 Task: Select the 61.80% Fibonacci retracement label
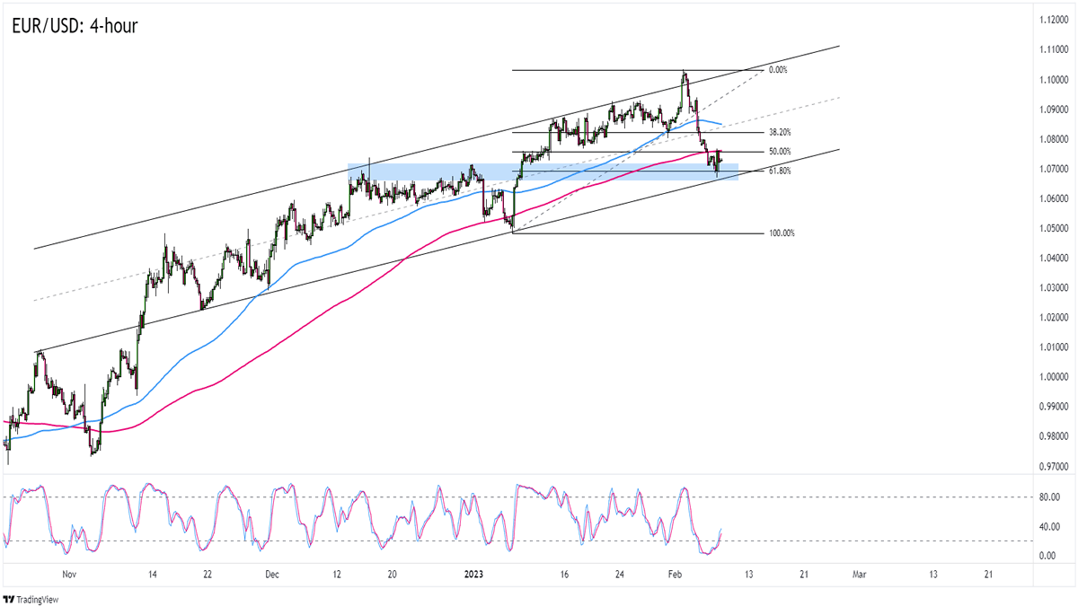[x=779, y=171]
